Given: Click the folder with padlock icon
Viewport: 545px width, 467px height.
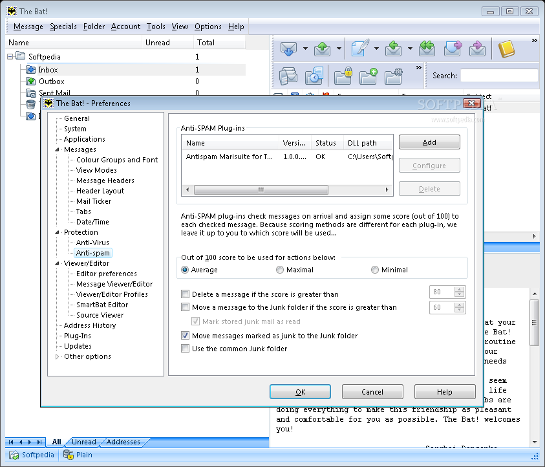Looking at the screenshot, I should (343, 76).
